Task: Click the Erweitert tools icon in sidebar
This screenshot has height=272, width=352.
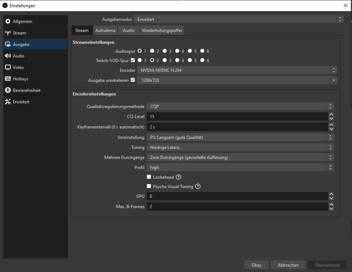Action: (x=8, y=102)
